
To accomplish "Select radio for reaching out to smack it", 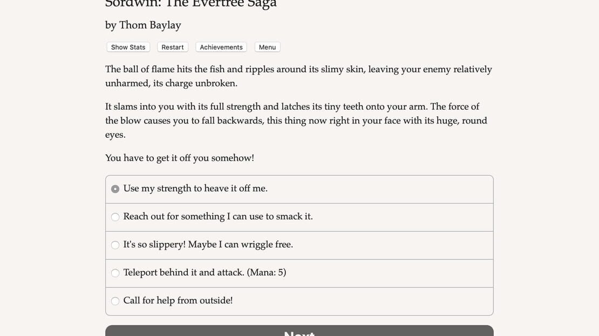I will (x=115, y=217).
